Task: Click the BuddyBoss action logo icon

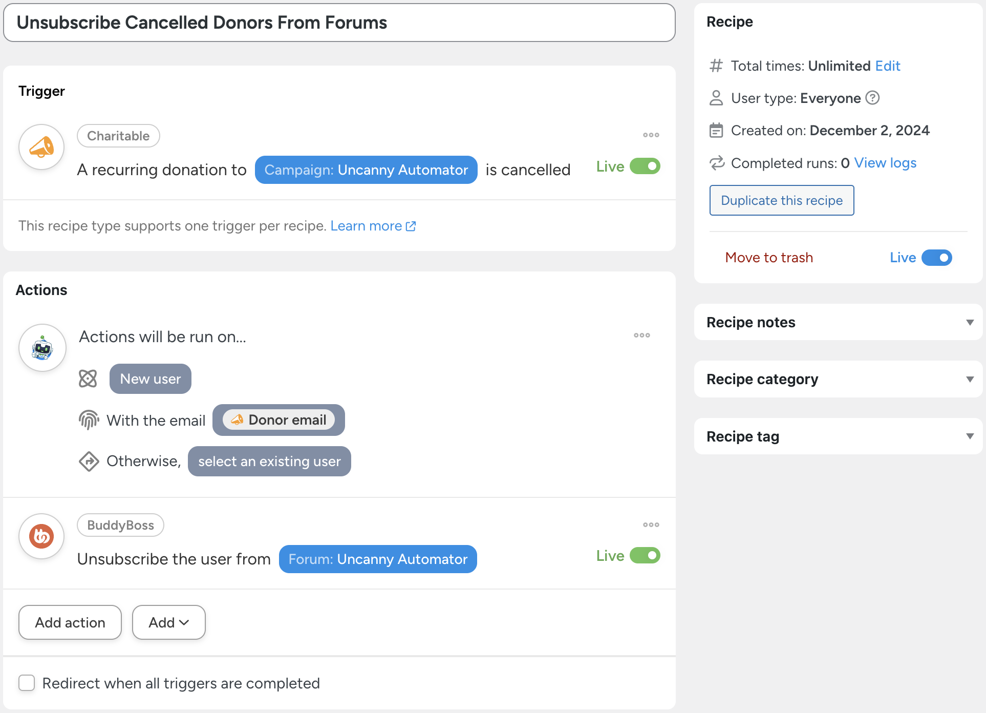Action: [41, 536]
